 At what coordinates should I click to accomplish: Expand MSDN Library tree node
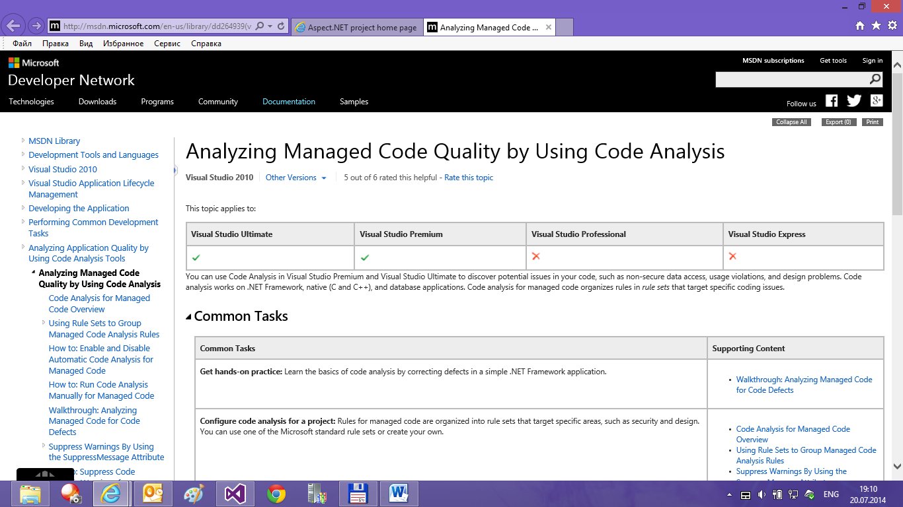click(x=23, y=140)
